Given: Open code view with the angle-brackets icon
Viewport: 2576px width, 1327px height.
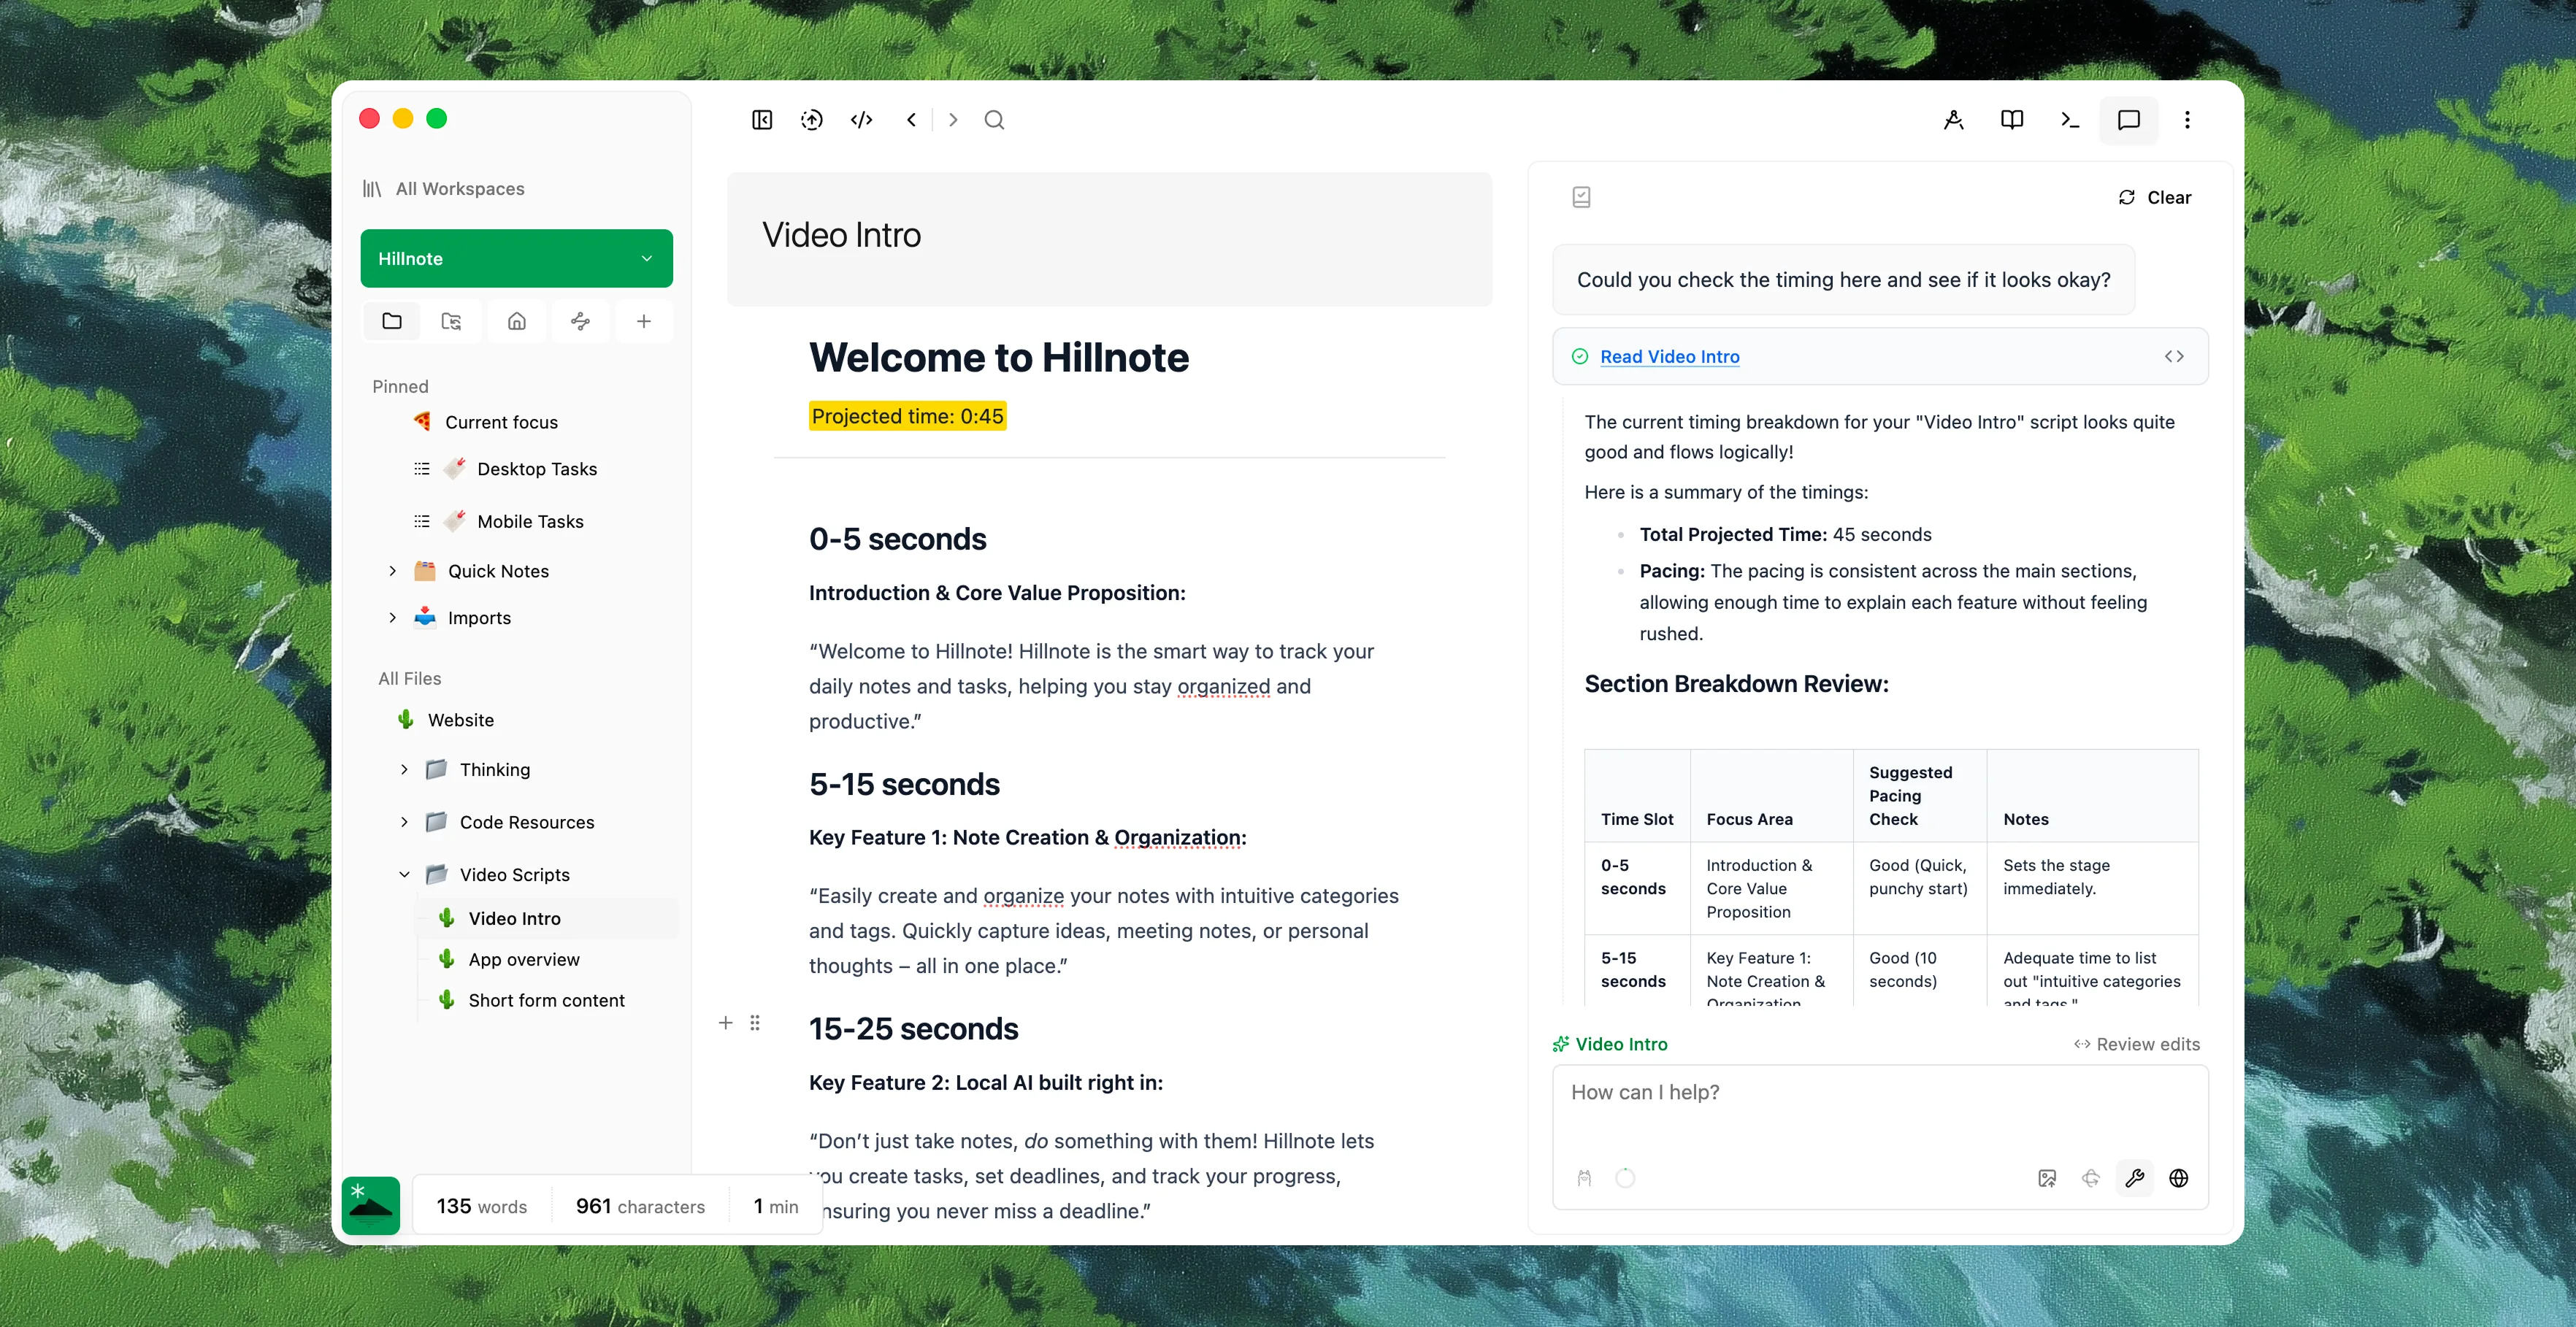Looking at the screenshot, I should [862, 120].
